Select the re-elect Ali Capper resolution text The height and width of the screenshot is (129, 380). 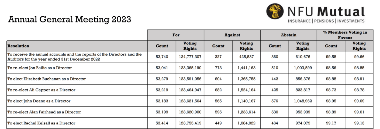[x=41, y=90]
